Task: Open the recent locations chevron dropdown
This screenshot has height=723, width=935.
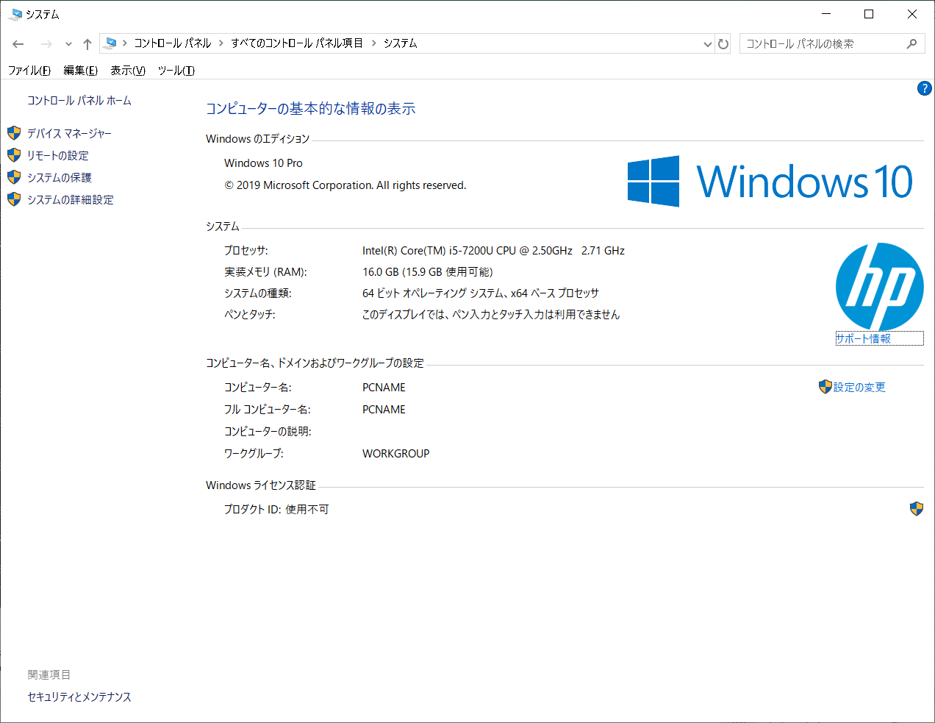Action: coord(68,43)
